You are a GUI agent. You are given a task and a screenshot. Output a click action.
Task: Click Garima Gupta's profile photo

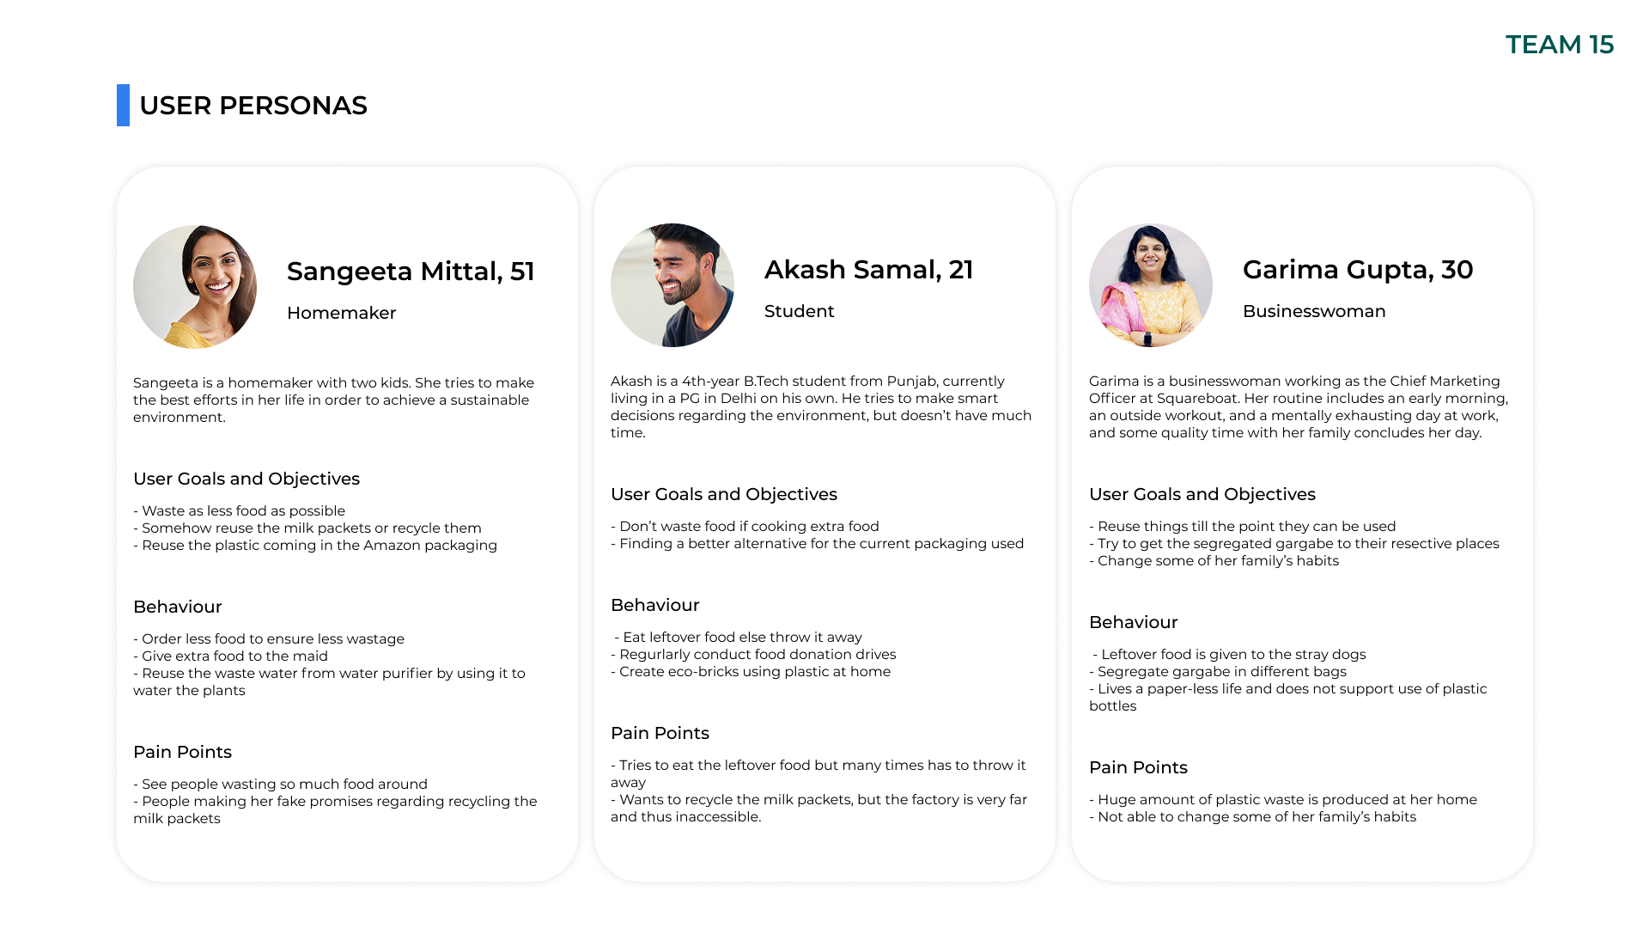click(1151, 285)
